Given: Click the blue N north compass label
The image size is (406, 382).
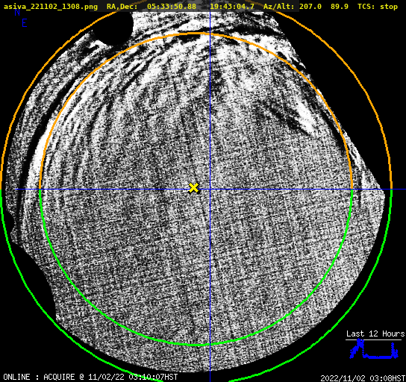Looking at the screenshot, I should tap(17, 13).
